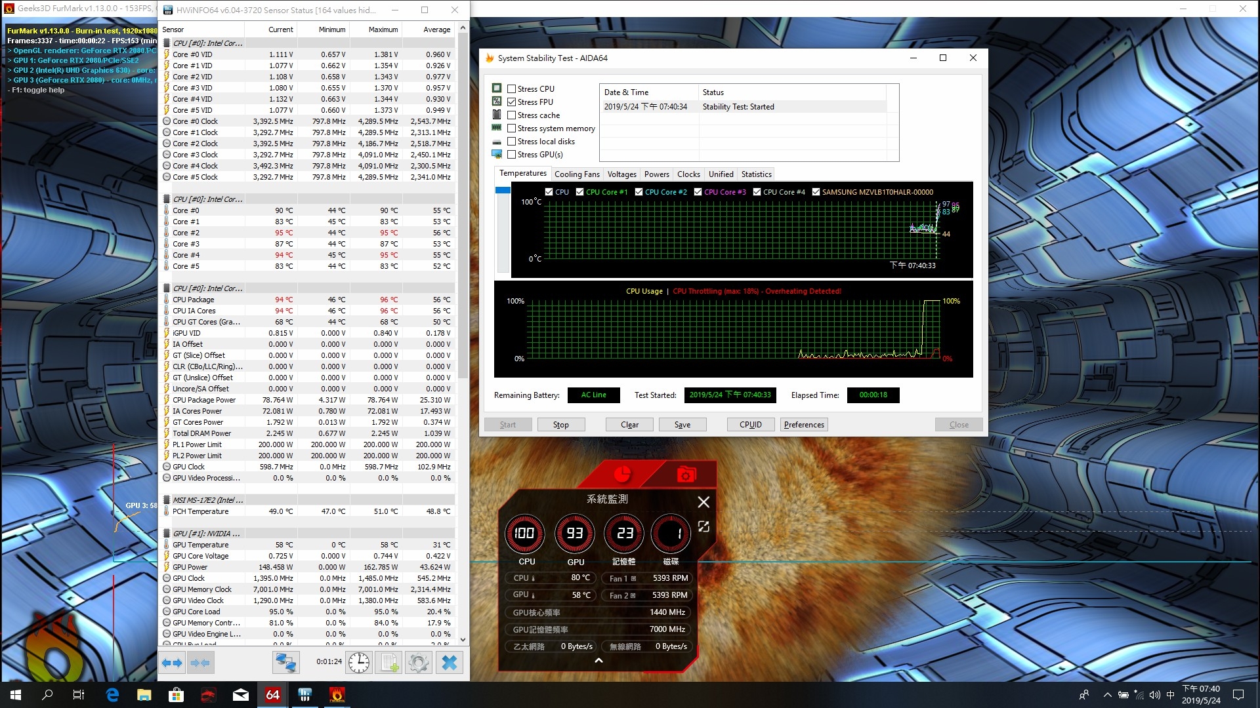
Task: Uncheck the Stress FPU option
Action: pos(511,102)
